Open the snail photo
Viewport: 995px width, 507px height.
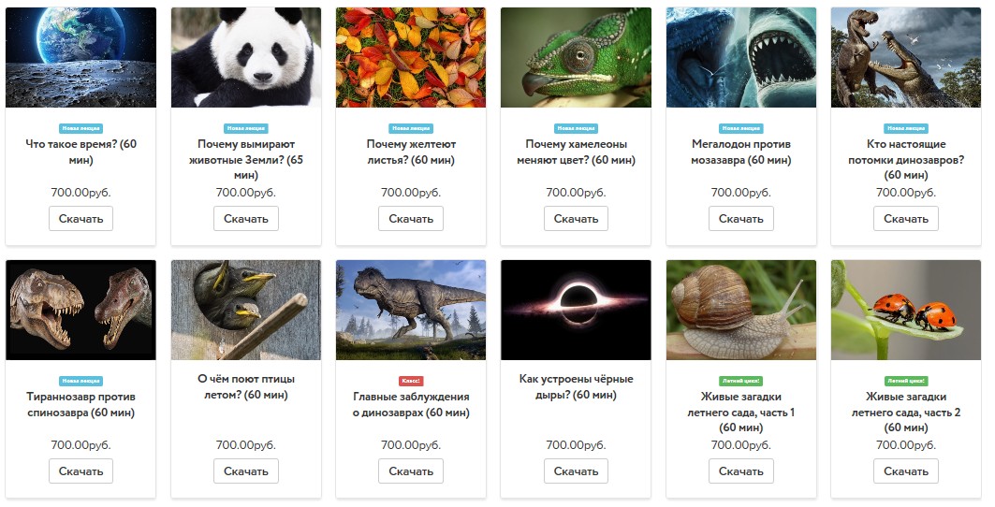740,310
